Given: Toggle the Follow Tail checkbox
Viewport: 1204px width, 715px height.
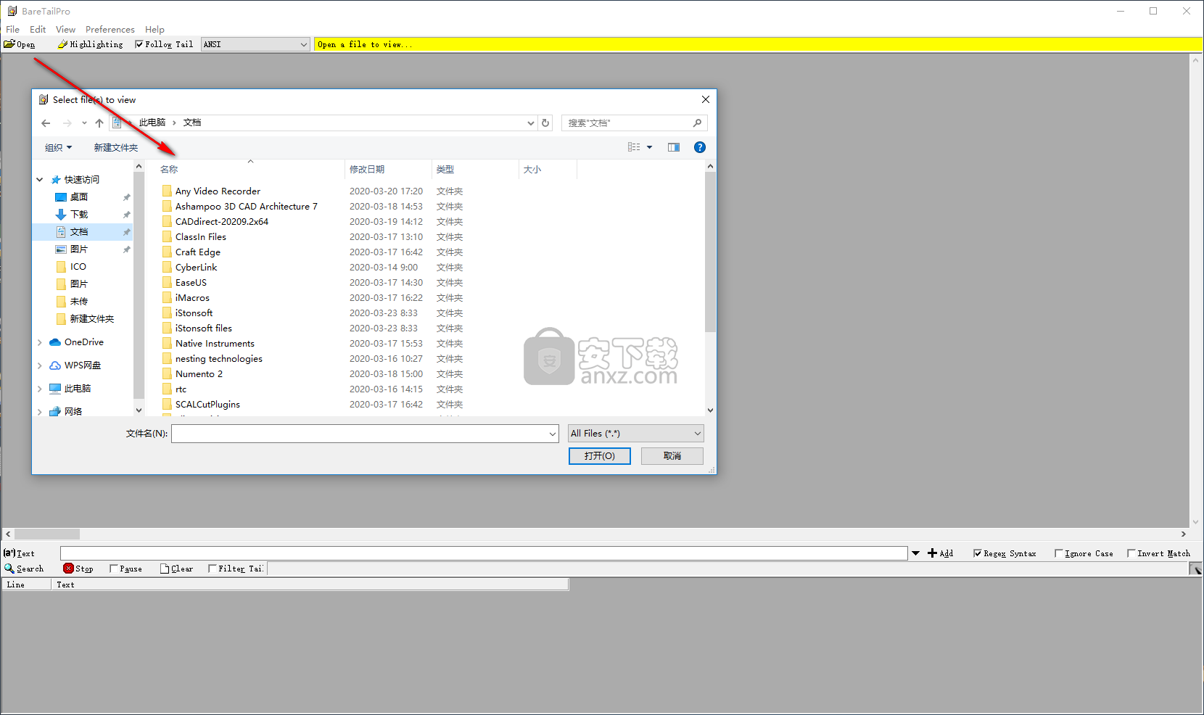Looking at the screenshot, I should tap(139, 44).
